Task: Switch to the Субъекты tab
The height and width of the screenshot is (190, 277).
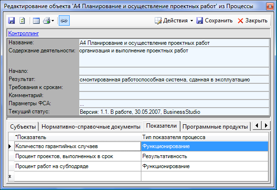Action: (x=23, y=127)
